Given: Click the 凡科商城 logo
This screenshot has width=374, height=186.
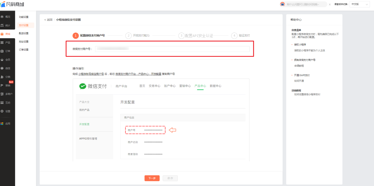Looking at the screenshot, I should [x=12, y=4].
